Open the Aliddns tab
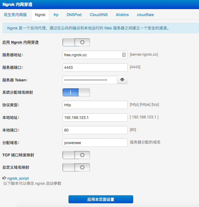199x207 pixels. pyautogui.click(x=122, y=15)
